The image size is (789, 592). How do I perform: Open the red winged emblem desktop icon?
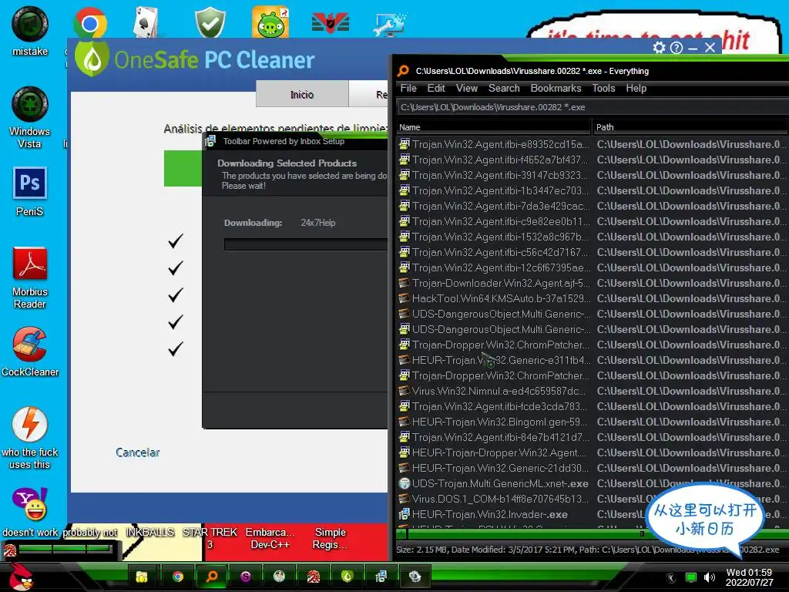coord(331,23)
